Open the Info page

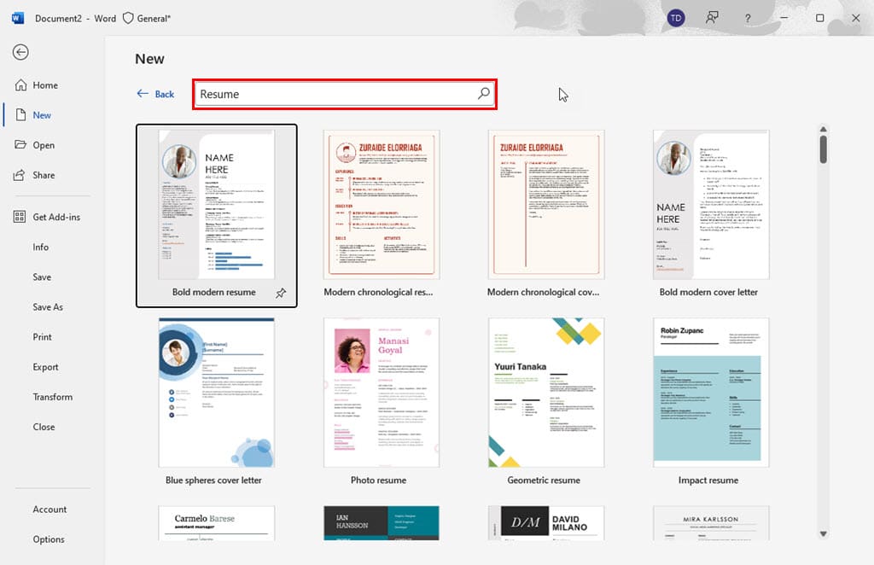[41, 248]
